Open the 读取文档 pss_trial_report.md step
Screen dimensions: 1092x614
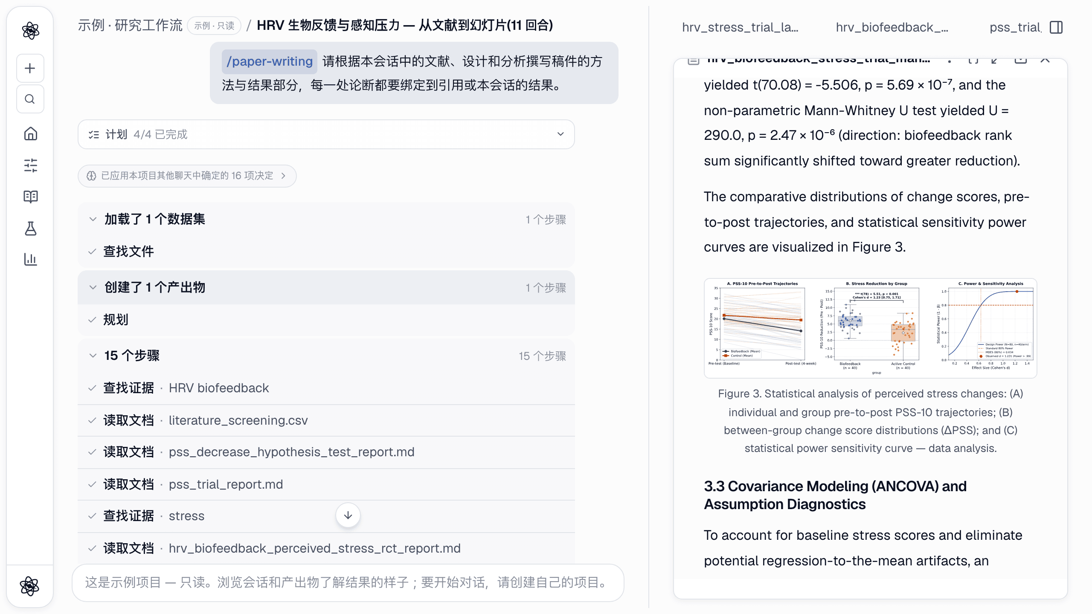(x=326, y=484)
